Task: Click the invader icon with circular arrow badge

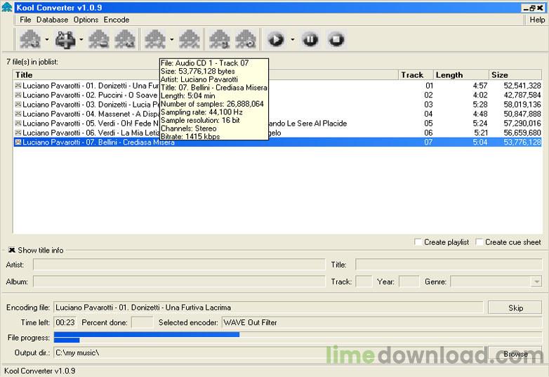Action: 246,39
